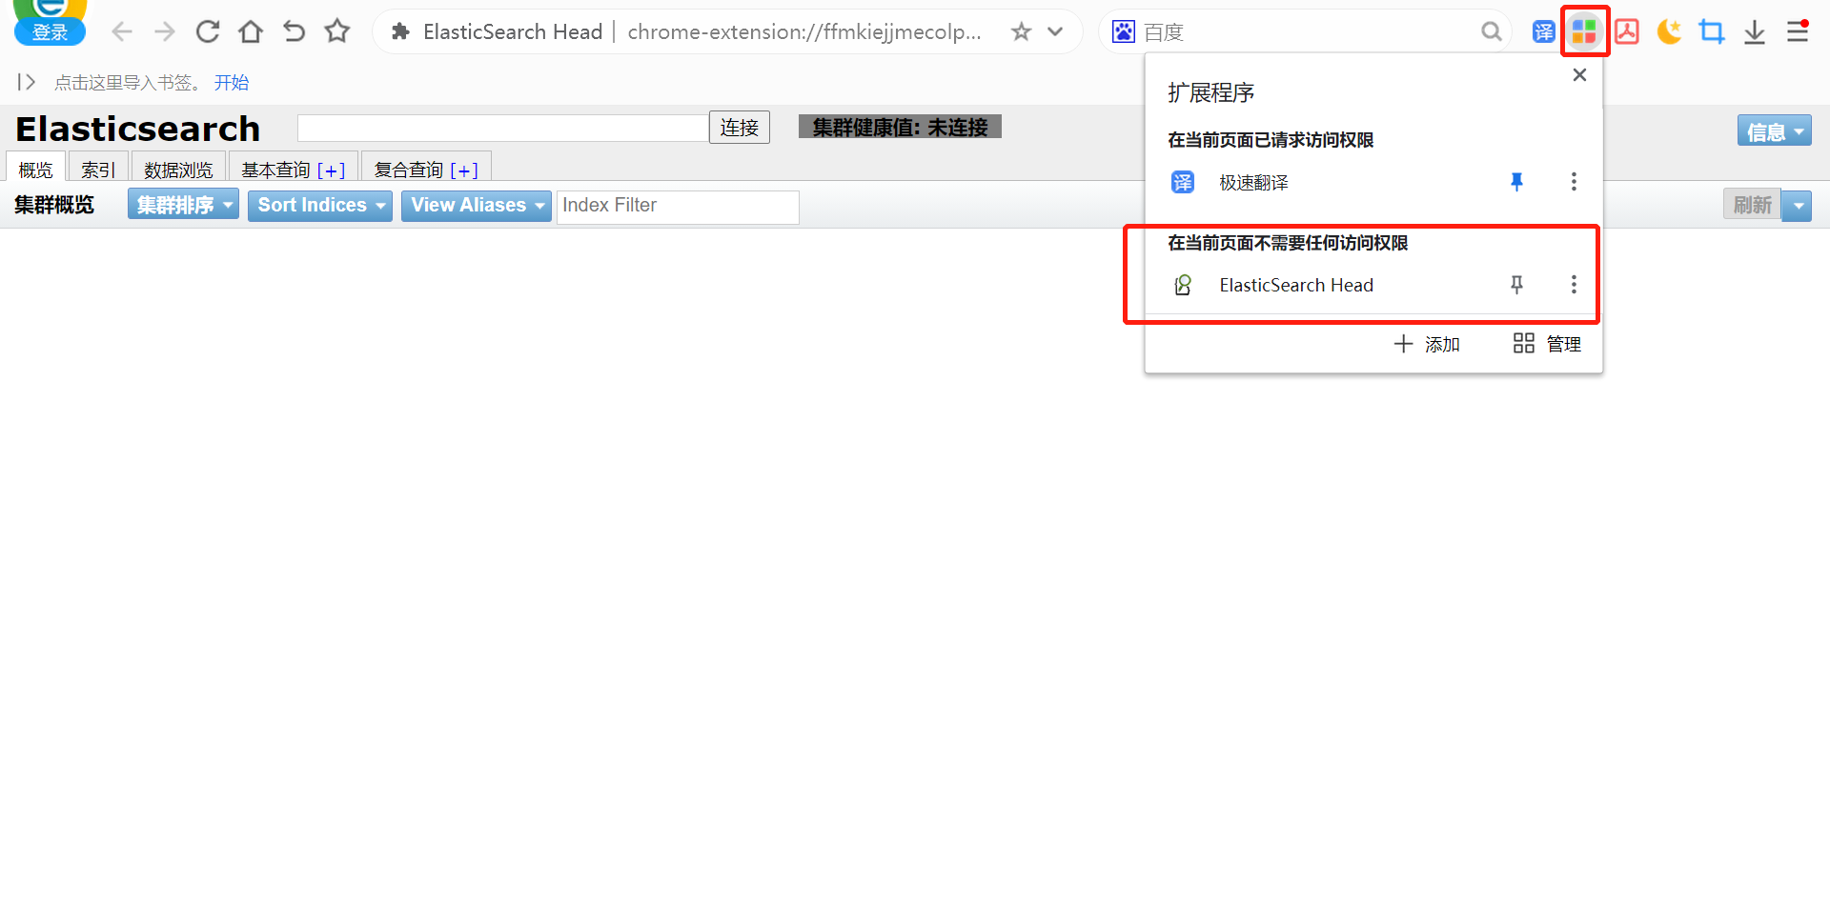Viewport: 1830px width, 922px height.
Task: Open the 信息 dropdown
Action: pyautogui.click(x=1774, y=131)
